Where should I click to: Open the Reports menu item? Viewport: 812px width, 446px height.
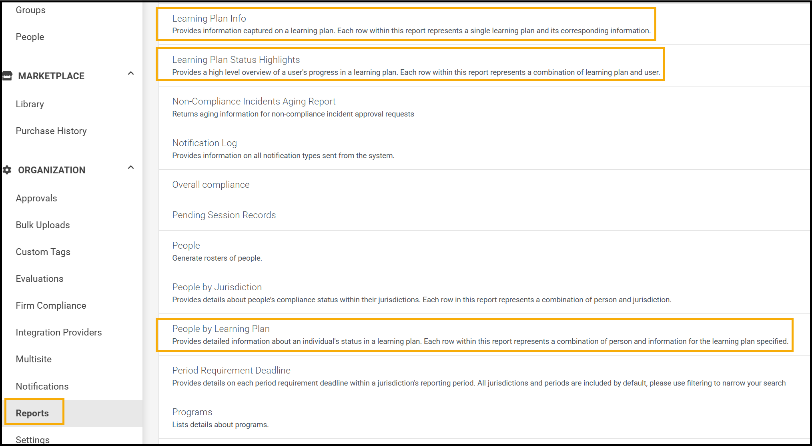point(32,413)
